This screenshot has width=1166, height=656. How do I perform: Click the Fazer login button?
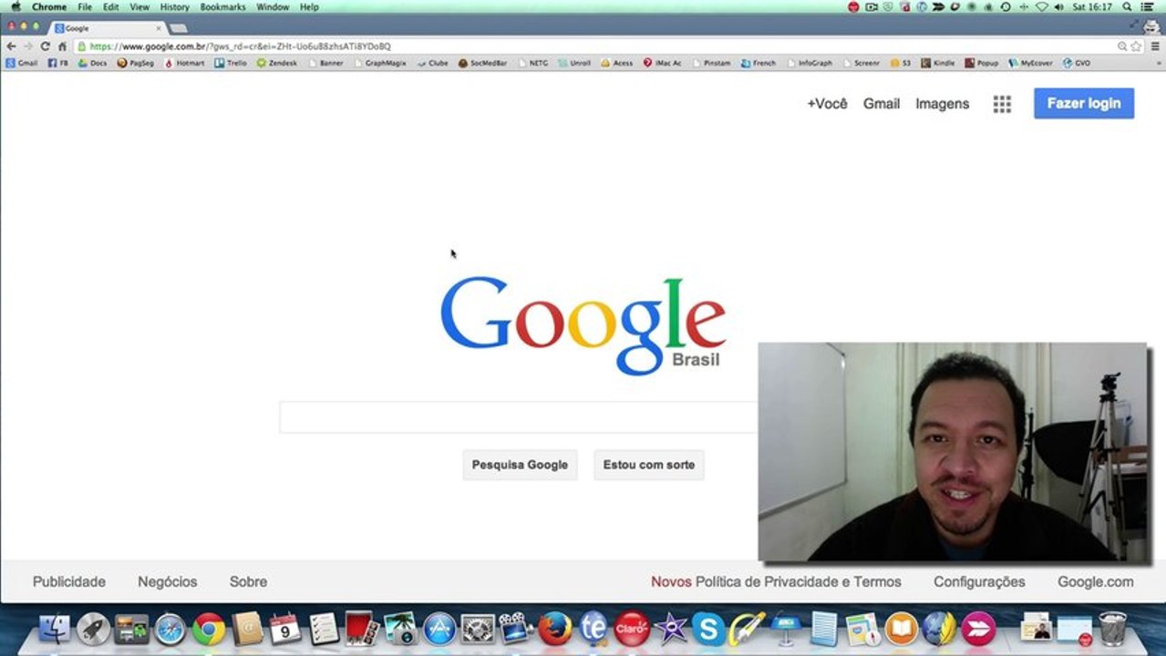click(x=1084, y=103)
